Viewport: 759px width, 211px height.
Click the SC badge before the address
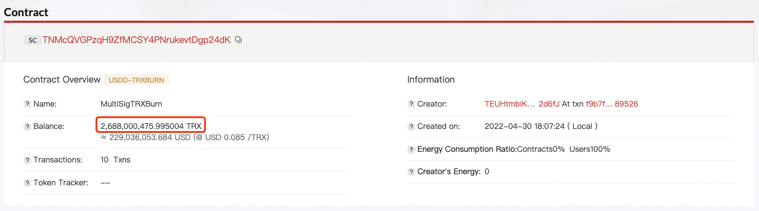point(32,40)
